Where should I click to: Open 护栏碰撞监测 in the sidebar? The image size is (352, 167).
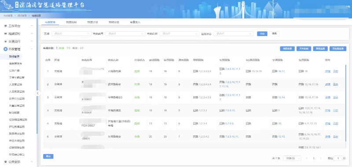pos(17,127)
